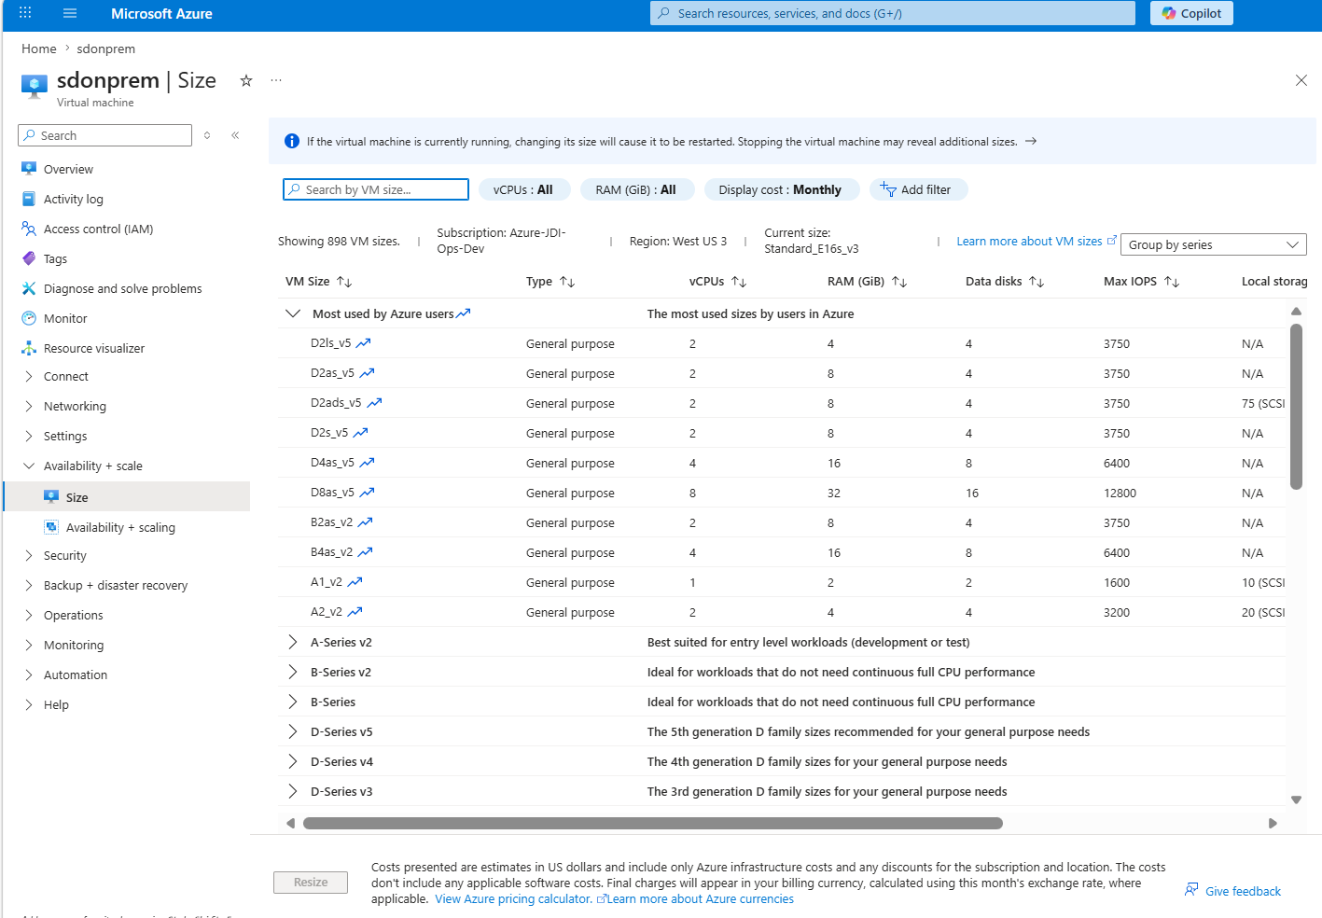Select the Size menu item

tap(127, 497)
